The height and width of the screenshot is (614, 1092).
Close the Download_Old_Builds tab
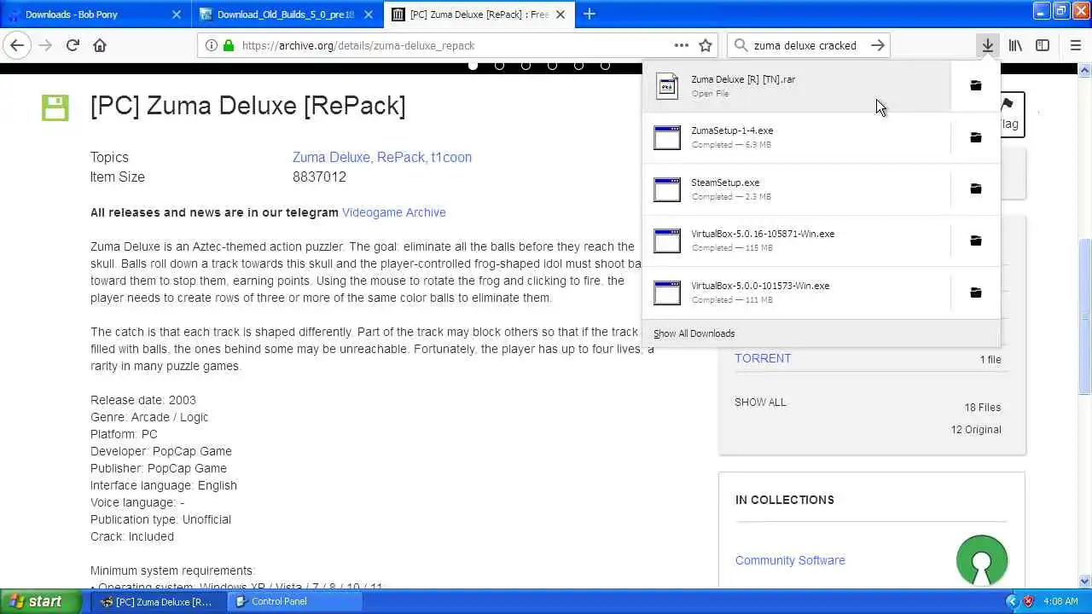[369, 14]
